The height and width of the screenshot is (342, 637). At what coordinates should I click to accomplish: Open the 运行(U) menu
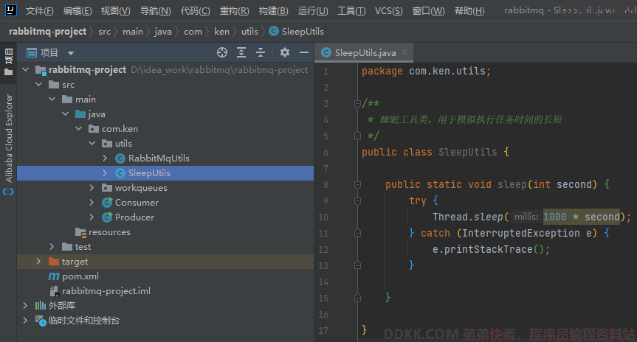pos(313,11)
